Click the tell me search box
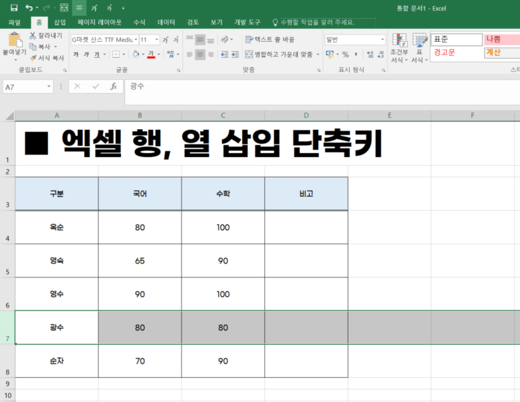 point(324,22)
